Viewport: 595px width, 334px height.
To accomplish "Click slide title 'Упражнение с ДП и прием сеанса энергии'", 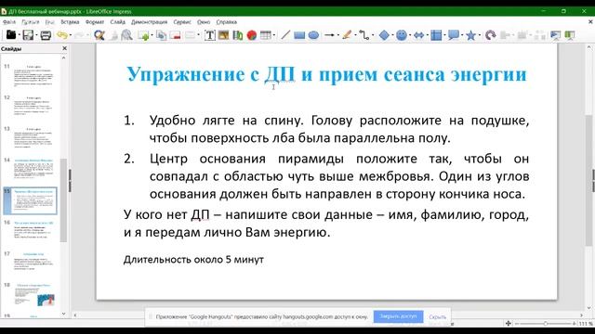I will (326, 74).
